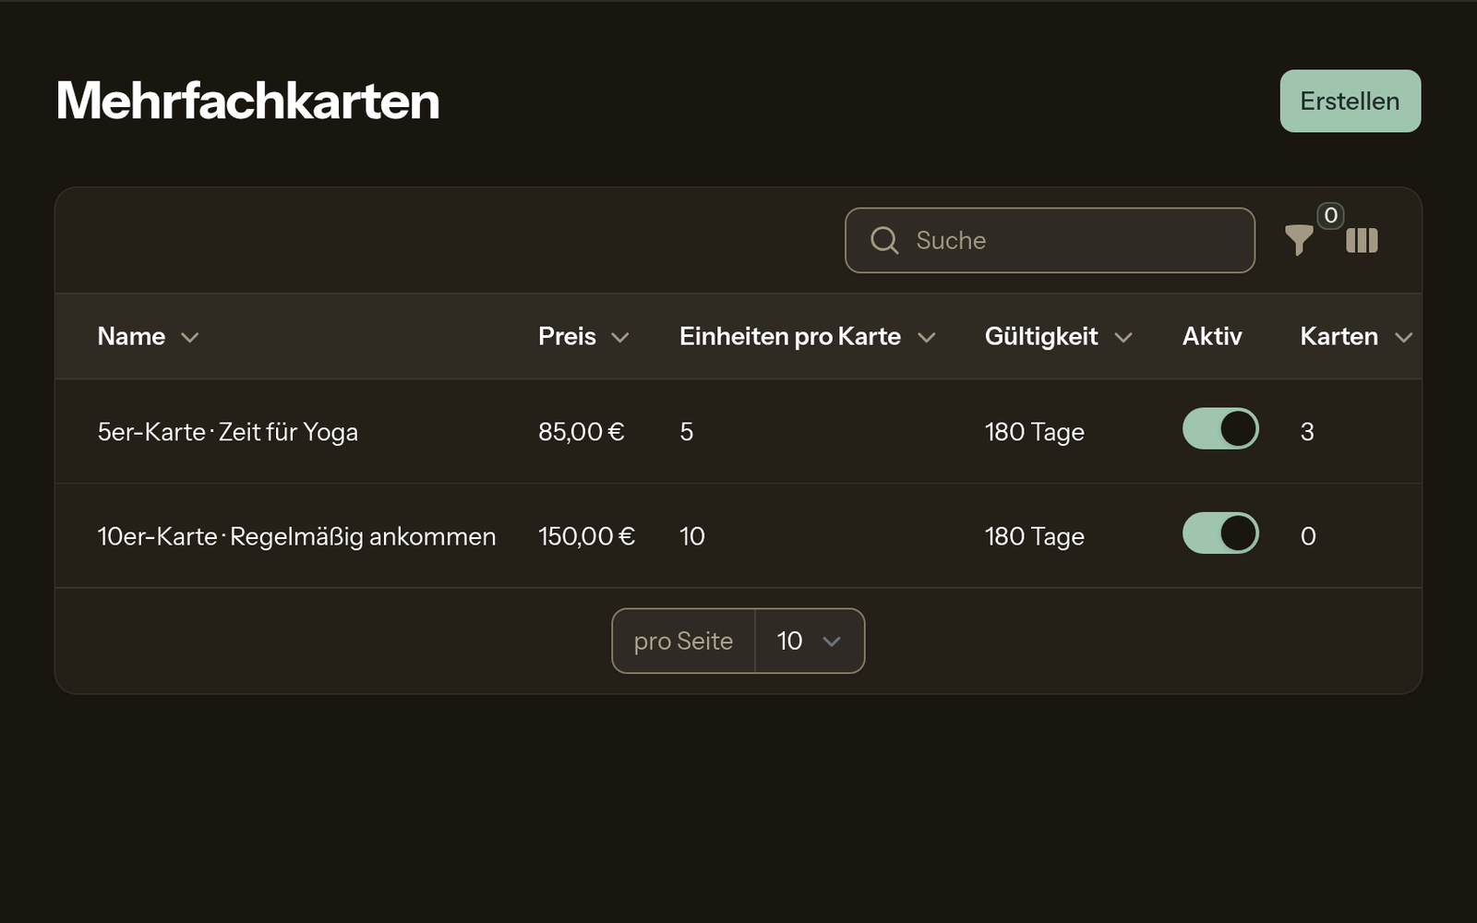Click the 180 Tage cell for 10er-Karte

click(x=1035, y=536)
